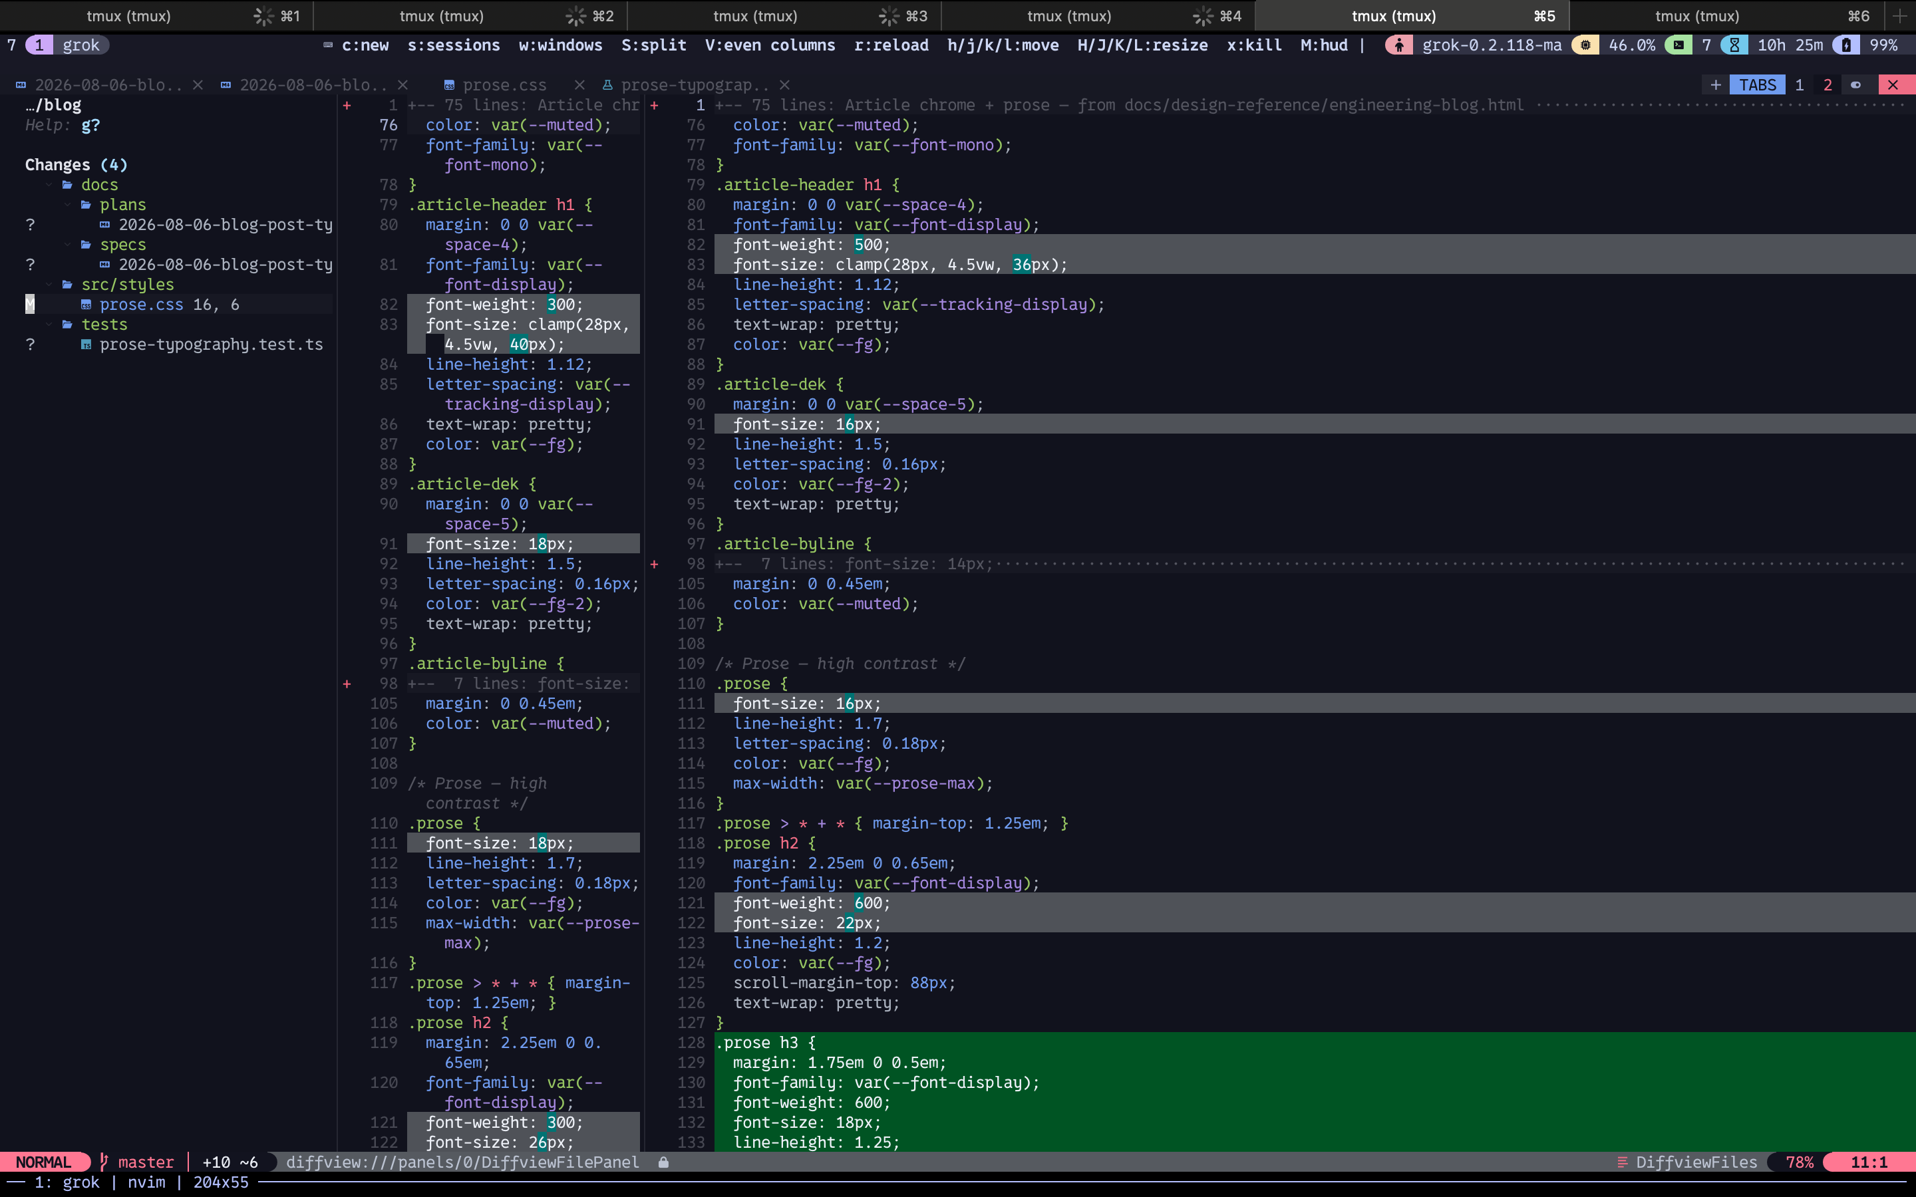Screen dimensions: 1916x1197
Task: Toggle the switch icon beside tab number 2
Action: [1856, 84]
